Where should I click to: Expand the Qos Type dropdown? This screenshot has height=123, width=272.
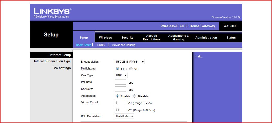pos(121,76)
